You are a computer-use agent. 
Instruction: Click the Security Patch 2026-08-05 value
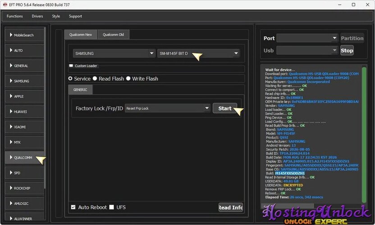300,149
